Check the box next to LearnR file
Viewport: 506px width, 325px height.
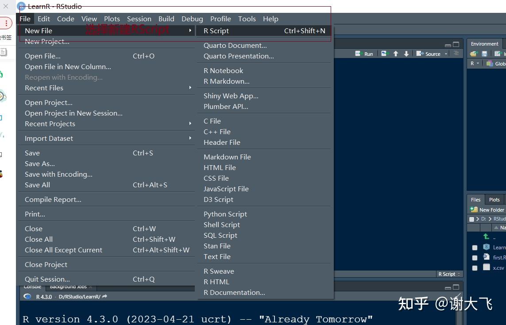click(x=475, y=248)
